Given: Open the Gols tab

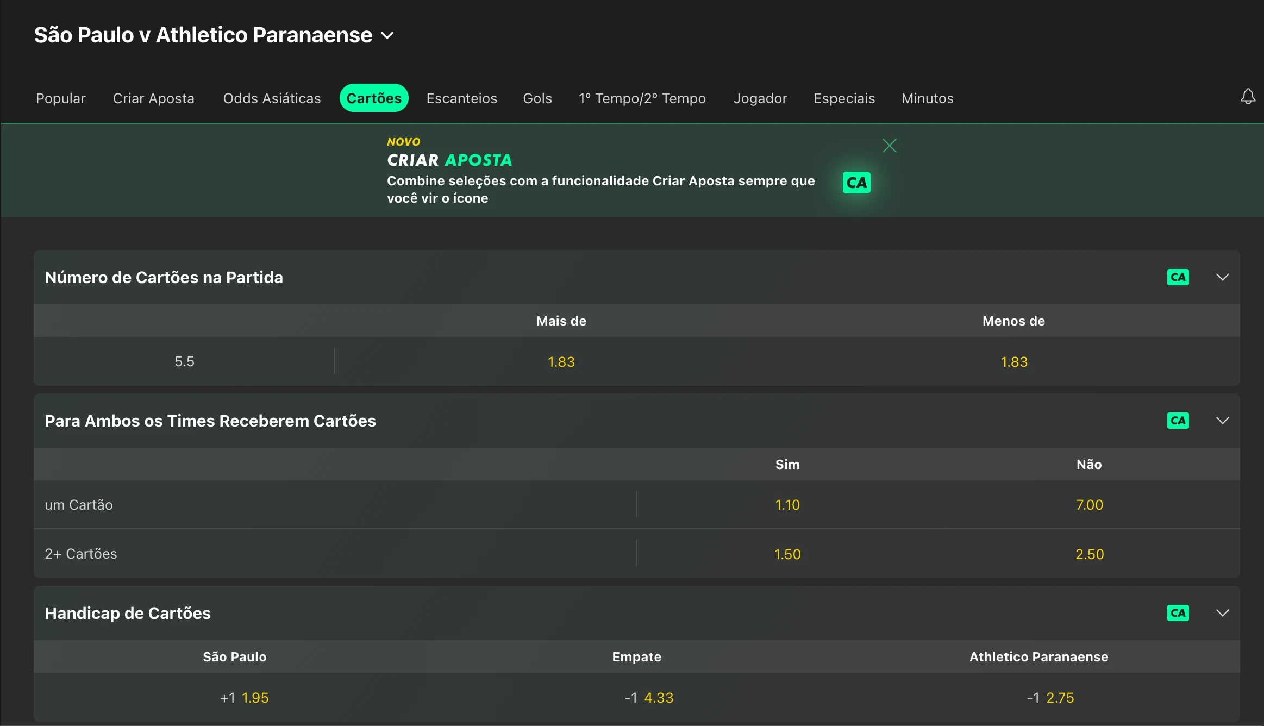Looking at the screenshot, I should pyautogui.click(x=537, y=98).
